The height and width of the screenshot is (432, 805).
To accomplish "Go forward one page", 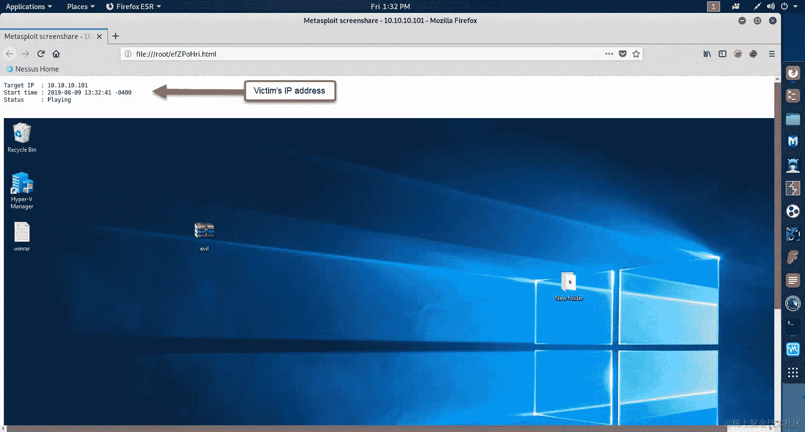I will (x=25, y=54).
